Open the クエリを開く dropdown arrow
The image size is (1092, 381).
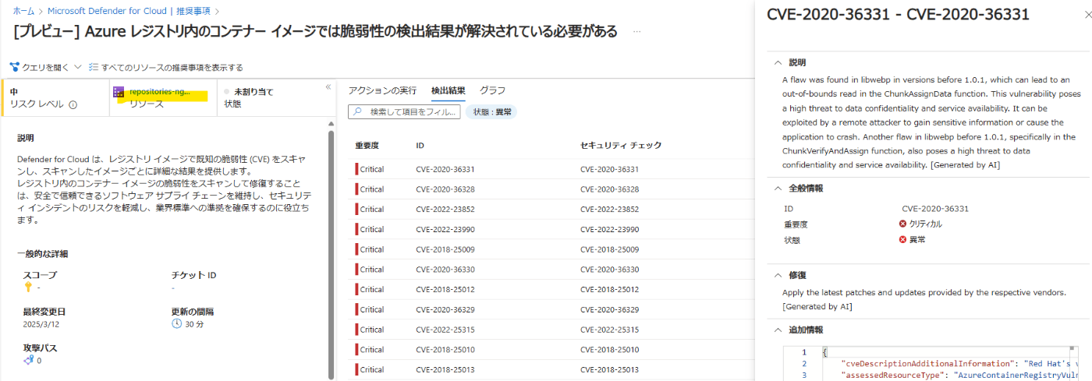click(x=78, y=67)
